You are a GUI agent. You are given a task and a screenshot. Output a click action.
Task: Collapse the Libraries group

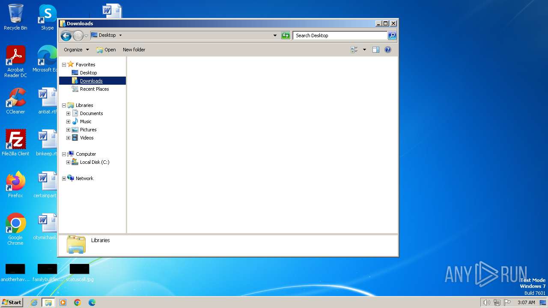pos(64,105)
